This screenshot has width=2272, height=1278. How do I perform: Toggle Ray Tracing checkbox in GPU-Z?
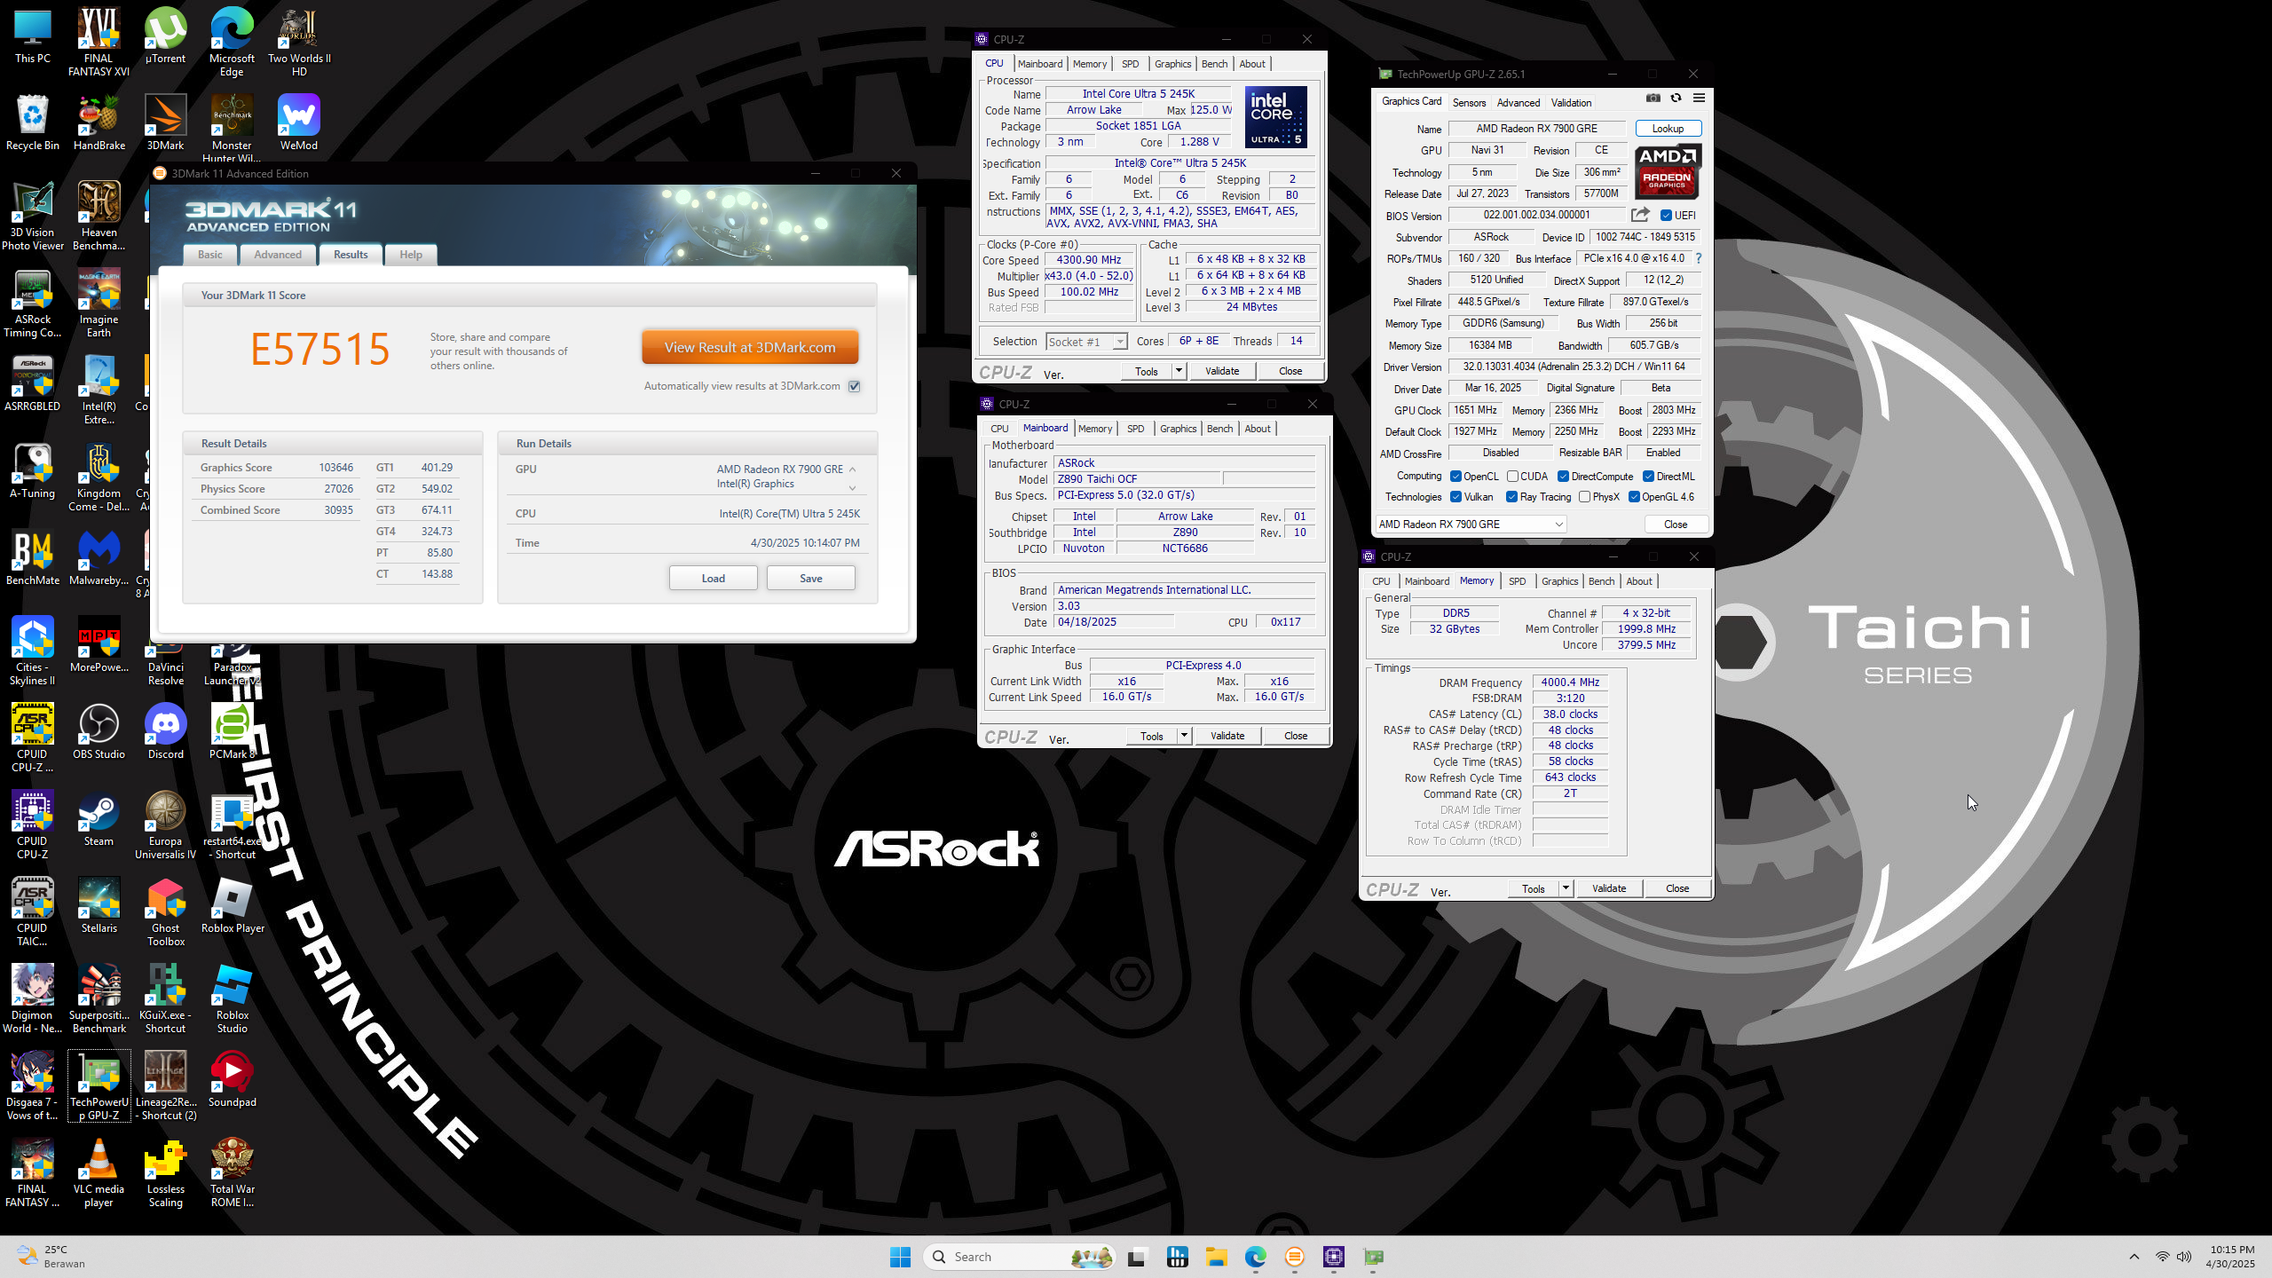1511,497
